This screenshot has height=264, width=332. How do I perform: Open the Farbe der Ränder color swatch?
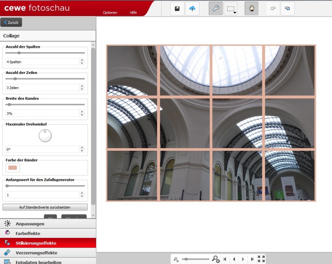coord(13,168)
